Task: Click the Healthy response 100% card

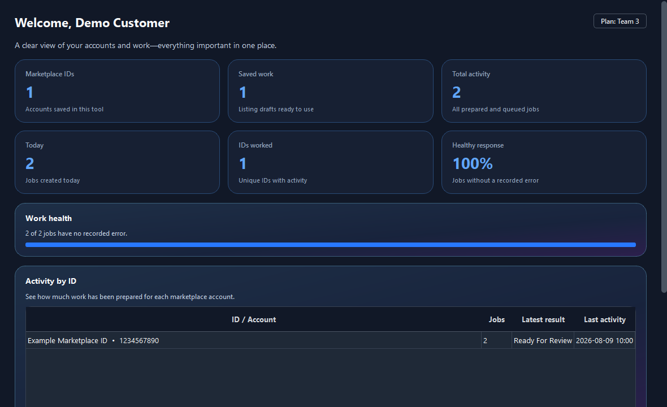Action: pos(544,162)
